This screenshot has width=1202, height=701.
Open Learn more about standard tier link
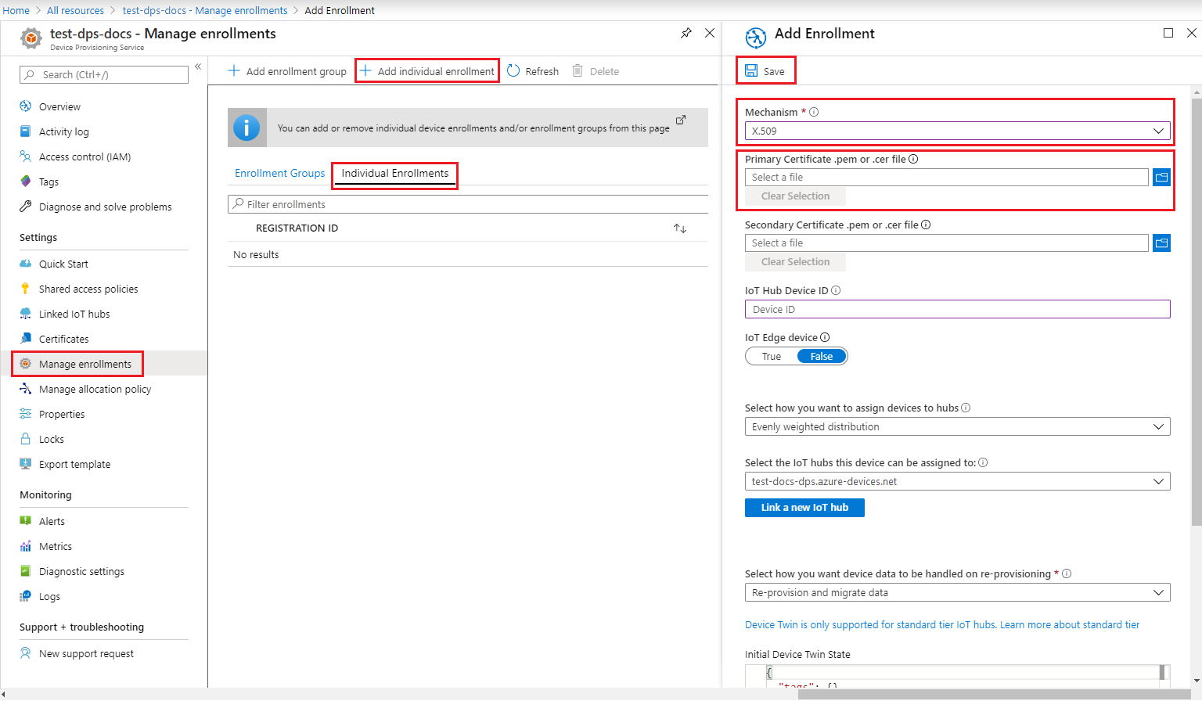(x=1070, y=624)
